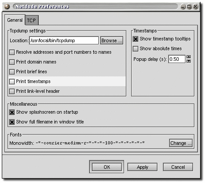Uncheck Show splashscreen on startup
Screen dimensions: 205x183
tap(12, 112)
